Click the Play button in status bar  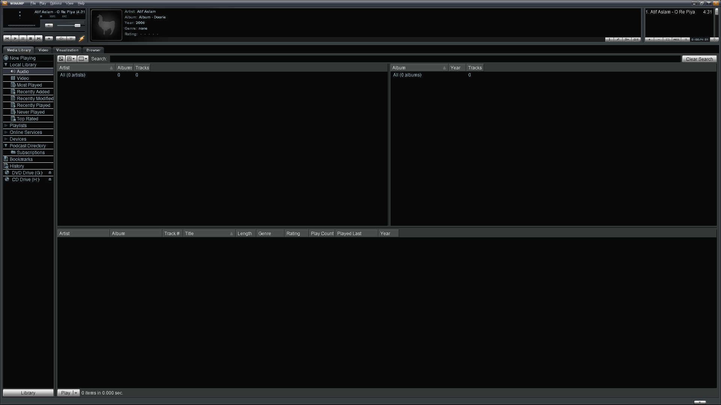pyautogui.click(x=65, y=393)
